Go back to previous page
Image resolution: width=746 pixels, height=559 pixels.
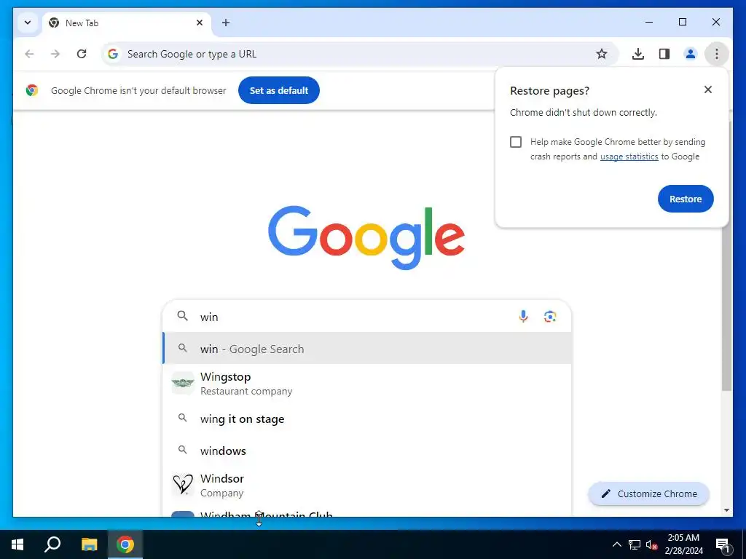pyautogui.click(x=29, y=54)
